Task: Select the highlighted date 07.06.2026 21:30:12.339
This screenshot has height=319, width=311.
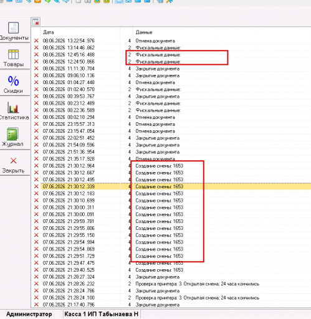Action: tap(69, 186)
